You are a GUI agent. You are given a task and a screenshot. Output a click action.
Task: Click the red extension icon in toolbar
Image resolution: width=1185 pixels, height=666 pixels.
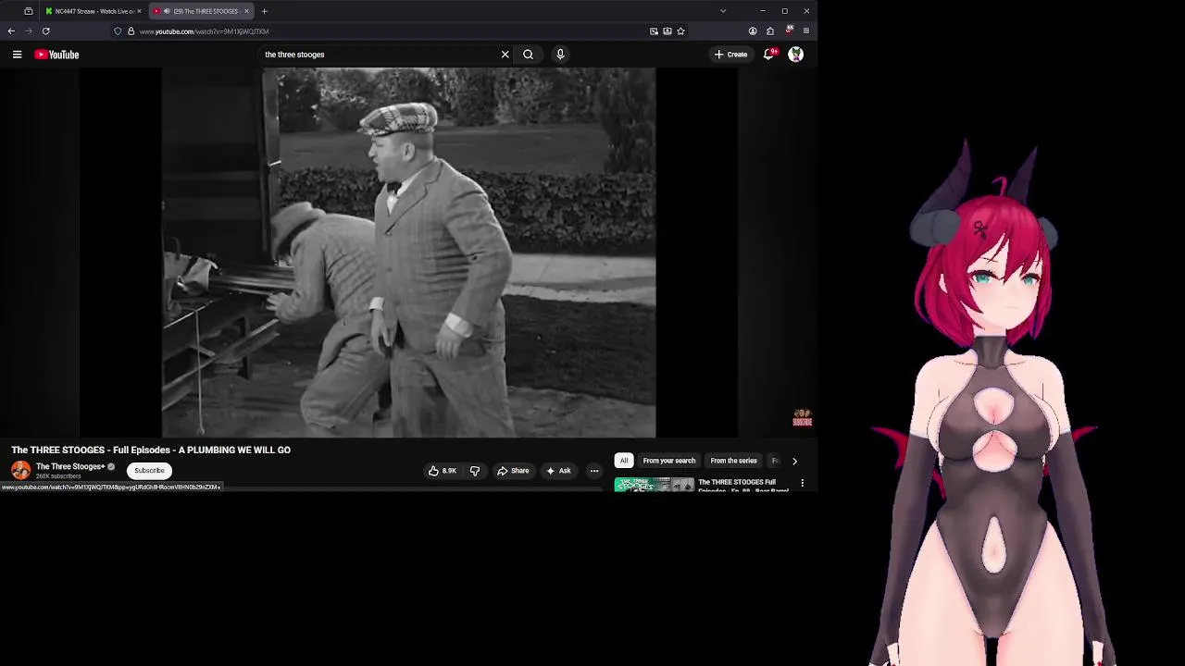coord(789,31)
